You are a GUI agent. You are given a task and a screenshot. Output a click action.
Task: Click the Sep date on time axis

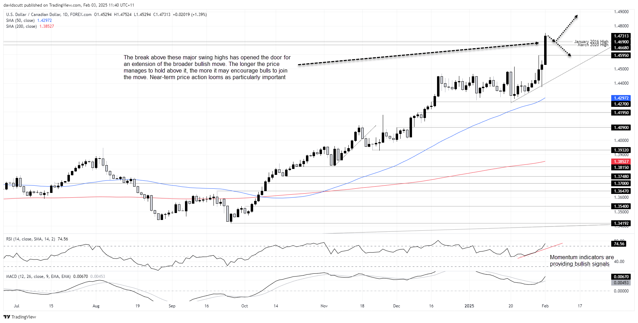(172, 306)
